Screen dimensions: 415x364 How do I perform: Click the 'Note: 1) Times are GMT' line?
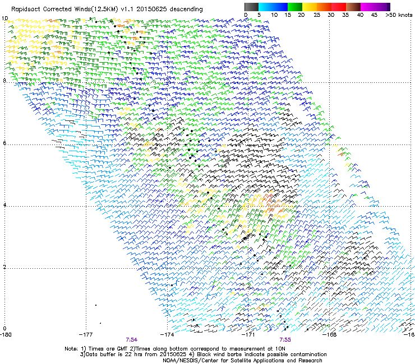pyautogui.click(x=175, y=349)
